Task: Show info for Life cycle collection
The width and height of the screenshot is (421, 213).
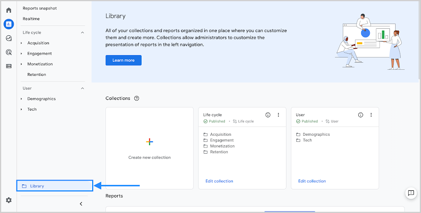Action: pyautogui.click(x=268, y=115)
